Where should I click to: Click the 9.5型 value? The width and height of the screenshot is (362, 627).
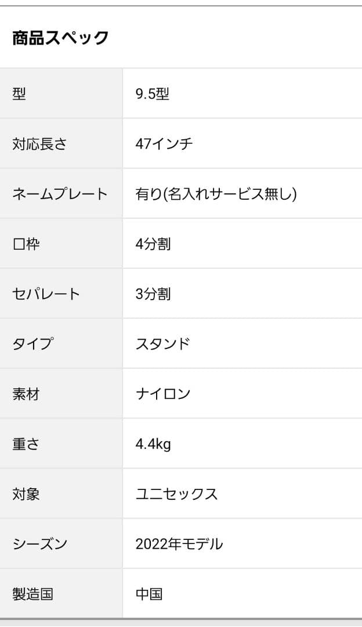(x=153, y=94)
